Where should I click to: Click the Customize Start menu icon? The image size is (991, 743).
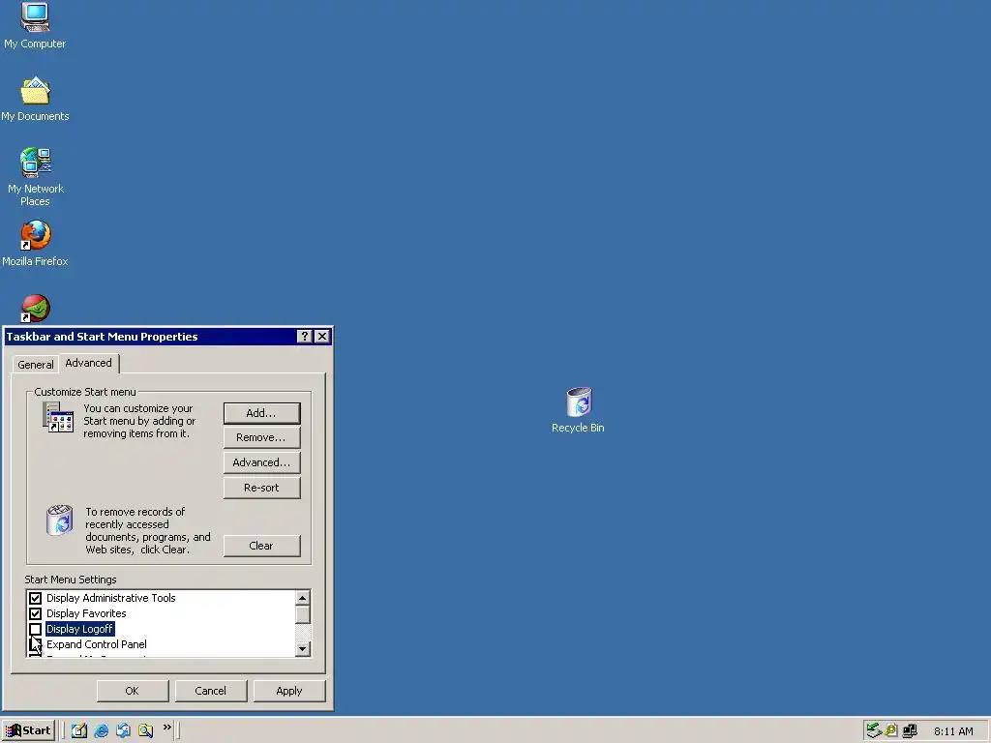click(x=58, y=418)
